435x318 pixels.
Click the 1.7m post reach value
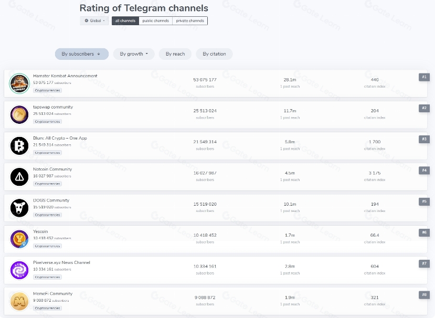[x=290, y=235]
